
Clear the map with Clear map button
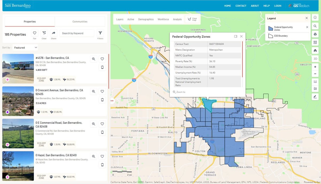pos(192,19)
